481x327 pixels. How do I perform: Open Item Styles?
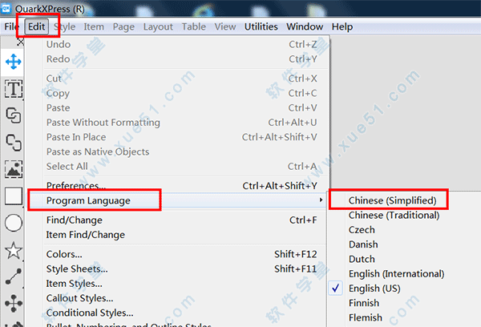176,284
